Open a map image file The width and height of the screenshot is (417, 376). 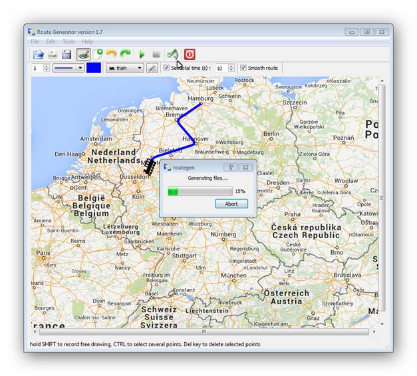click(39, 55)
